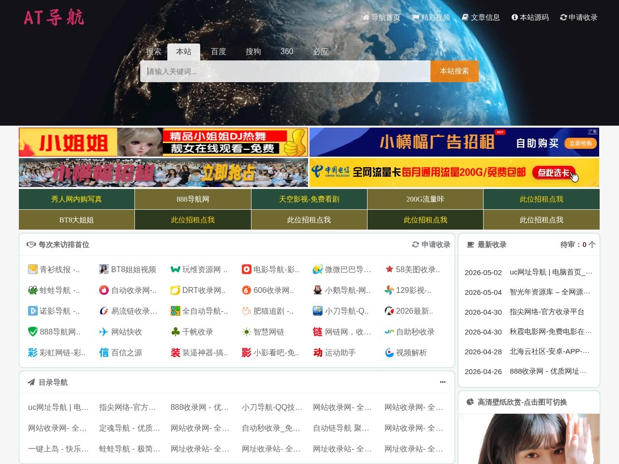Open the 小横幅广告招租 blue banner
Screen dimensions: 619x464
pyautogui.click(x=455, y=142)
